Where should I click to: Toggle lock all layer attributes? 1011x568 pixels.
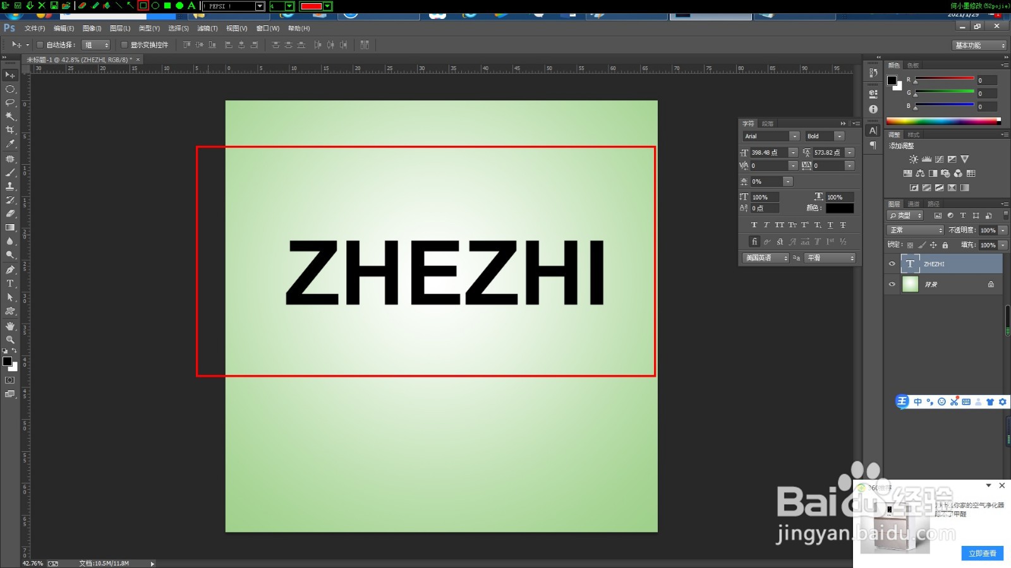coord(945,245)
